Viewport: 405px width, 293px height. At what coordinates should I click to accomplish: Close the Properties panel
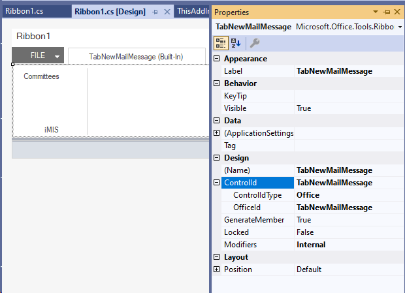point(397,12)
